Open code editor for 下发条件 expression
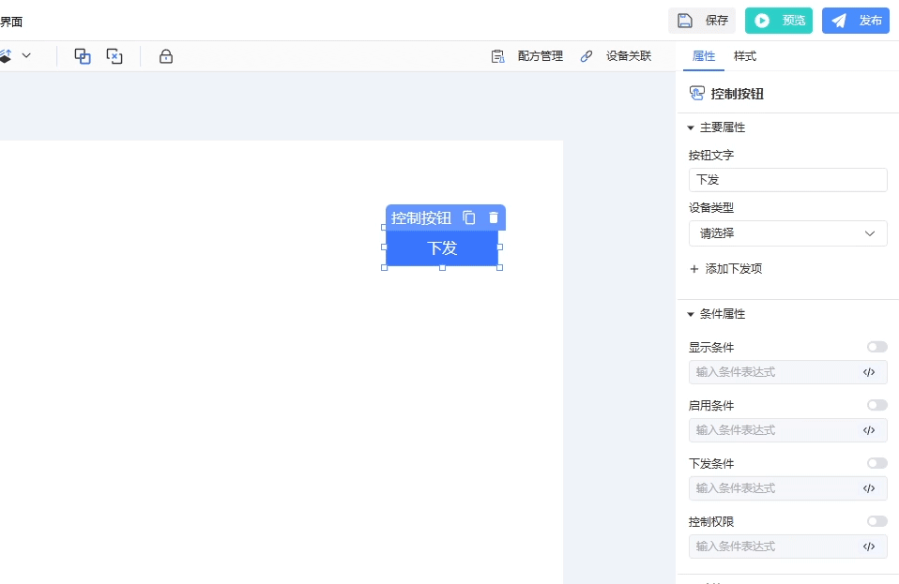Screen dimensions: 899x584 869,488
